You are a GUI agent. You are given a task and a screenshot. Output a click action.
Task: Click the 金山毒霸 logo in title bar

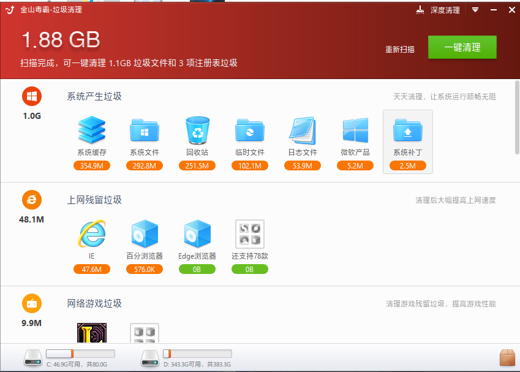click(x=10, y=10)
